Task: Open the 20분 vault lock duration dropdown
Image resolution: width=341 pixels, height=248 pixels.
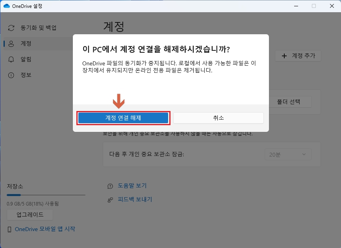Action: [x=288, y=154]
